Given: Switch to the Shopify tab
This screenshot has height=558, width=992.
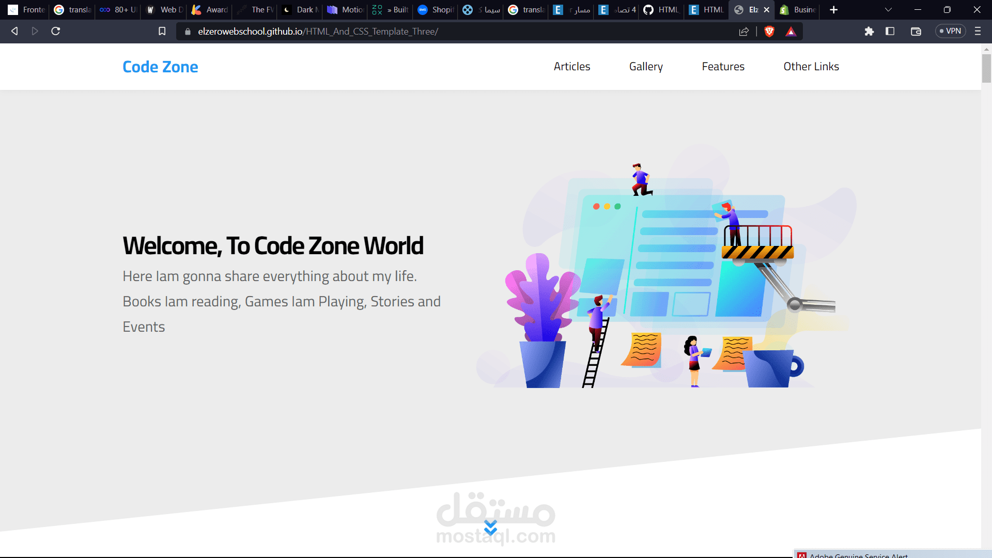Looking at the screenshot, I should [436, 10].
